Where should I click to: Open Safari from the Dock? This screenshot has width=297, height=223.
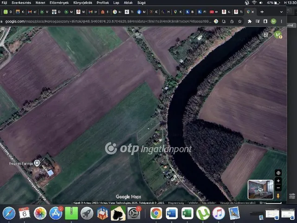[9, 213]
